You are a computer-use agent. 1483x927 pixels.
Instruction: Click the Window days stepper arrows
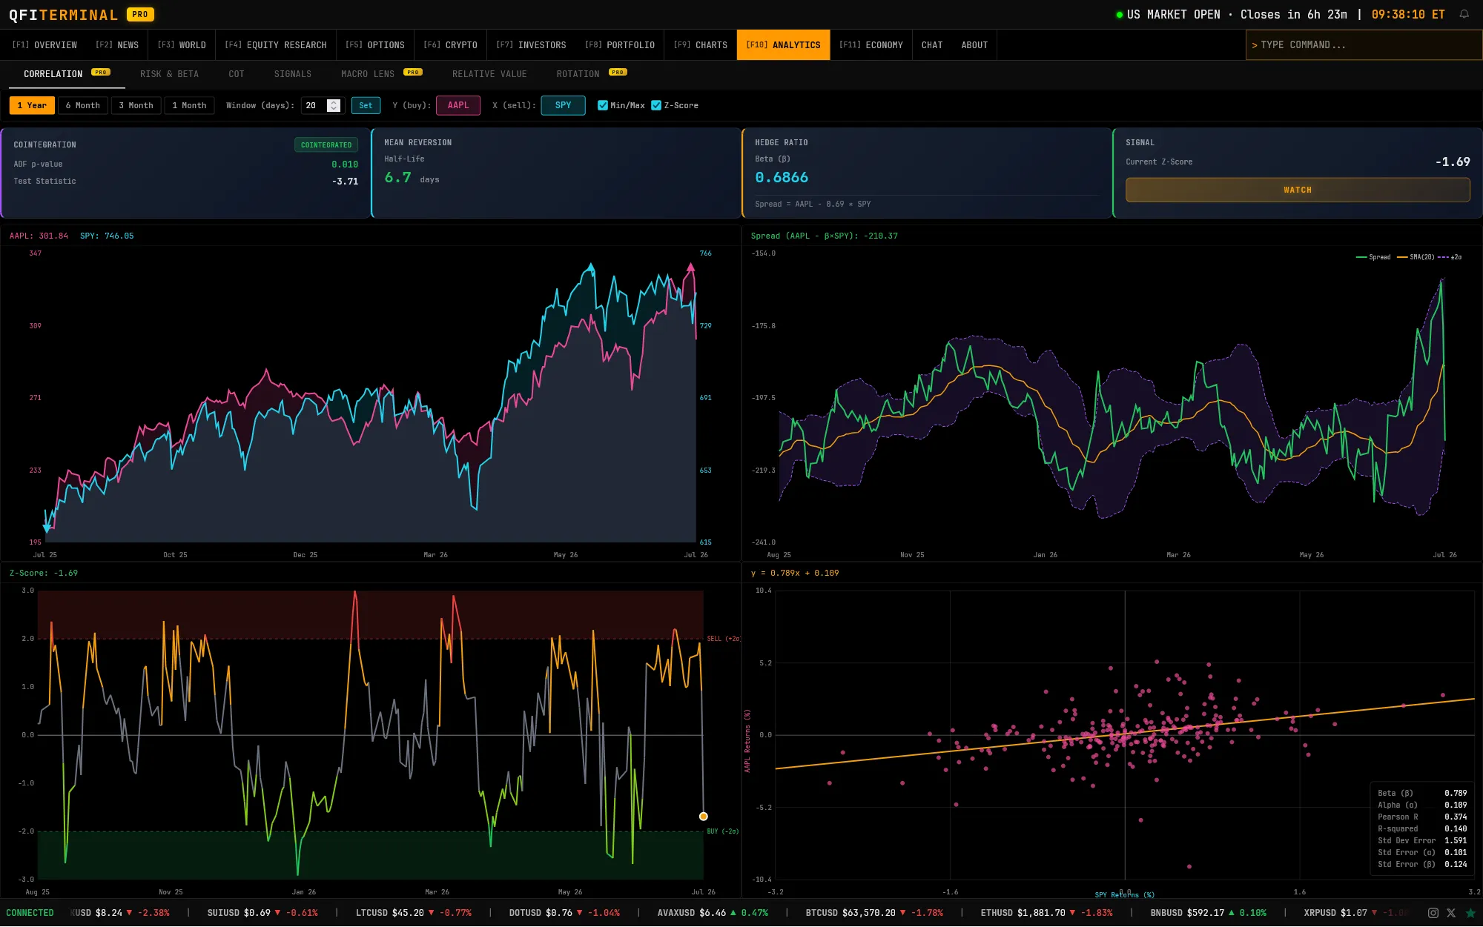[334, 105]
